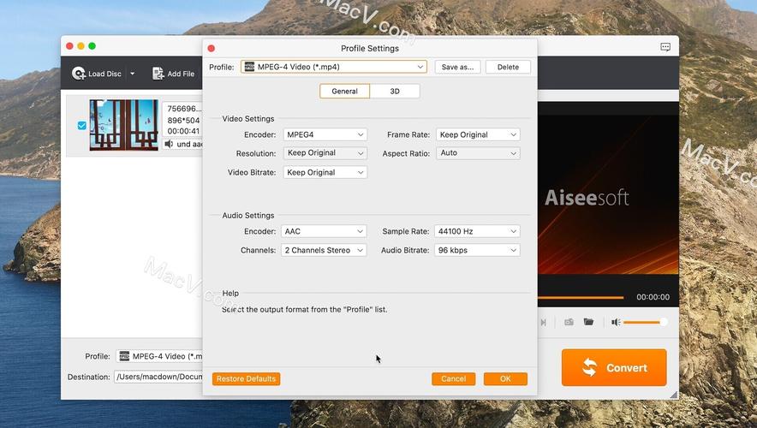Open the Resolution dropdown

tap(325, 153)
